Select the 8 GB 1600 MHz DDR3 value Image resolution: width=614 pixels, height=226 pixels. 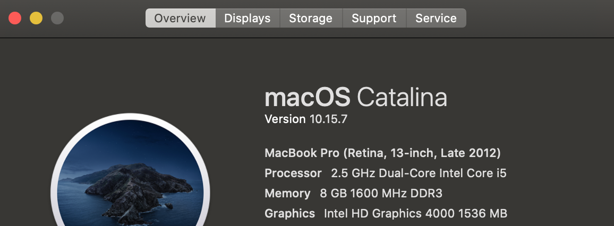pos(381,194)
